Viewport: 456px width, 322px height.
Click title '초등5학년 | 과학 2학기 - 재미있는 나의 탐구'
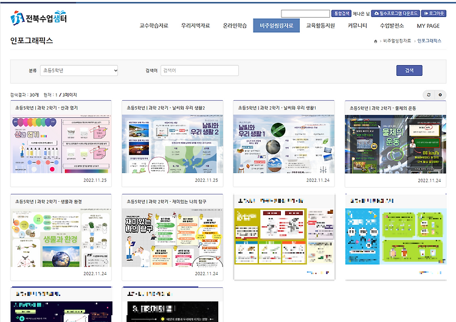167,201
